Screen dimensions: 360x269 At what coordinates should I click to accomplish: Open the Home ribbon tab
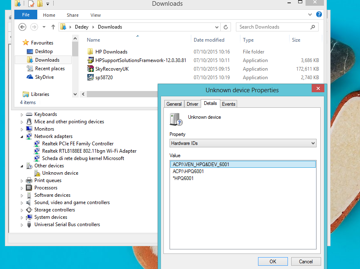click(49, 15)
